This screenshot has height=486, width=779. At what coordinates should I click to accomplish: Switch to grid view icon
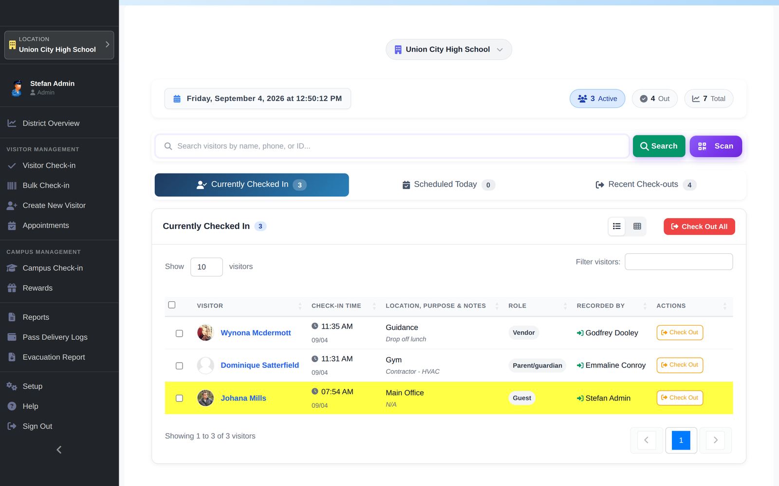(637, 226)
